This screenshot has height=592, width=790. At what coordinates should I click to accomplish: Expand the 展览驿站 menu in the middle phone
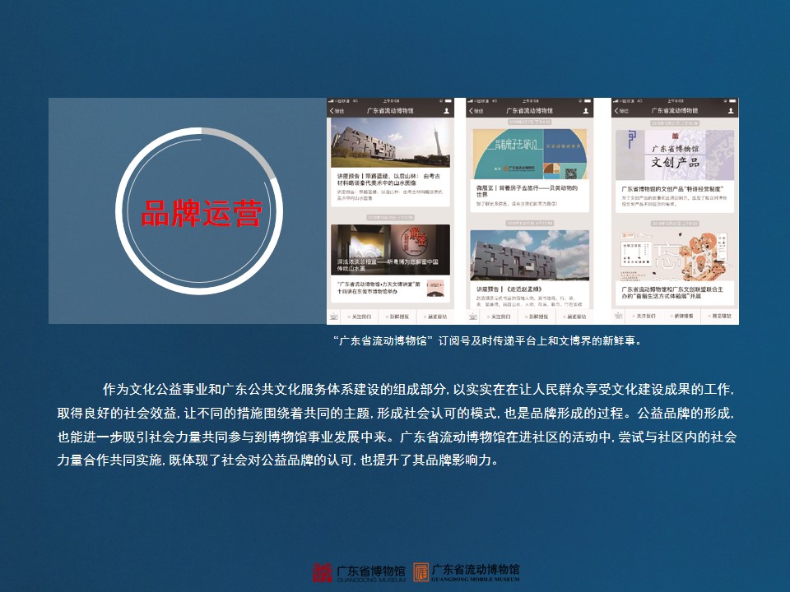[x=579, y=317]
